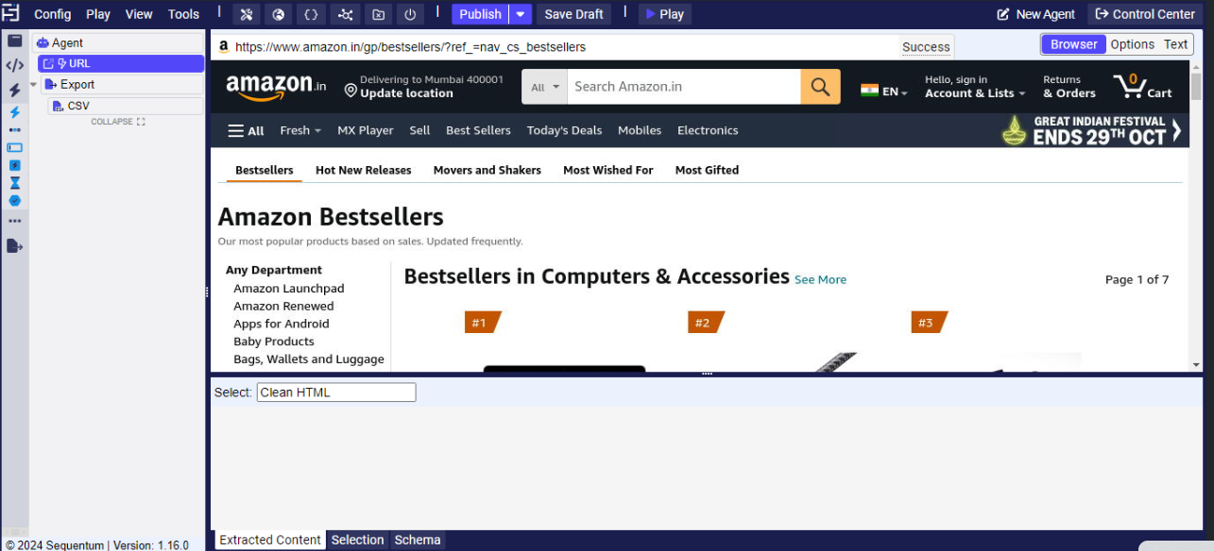
Task: Click the Amazon favicon in address bar
Action: coord(224,46)
